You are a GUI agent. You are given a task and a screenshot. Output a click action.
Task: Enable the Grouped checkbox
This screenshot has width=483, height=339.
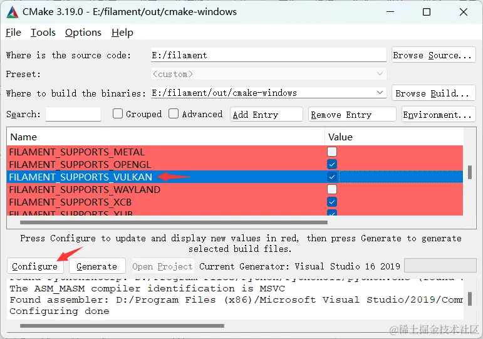click(118, 113)
